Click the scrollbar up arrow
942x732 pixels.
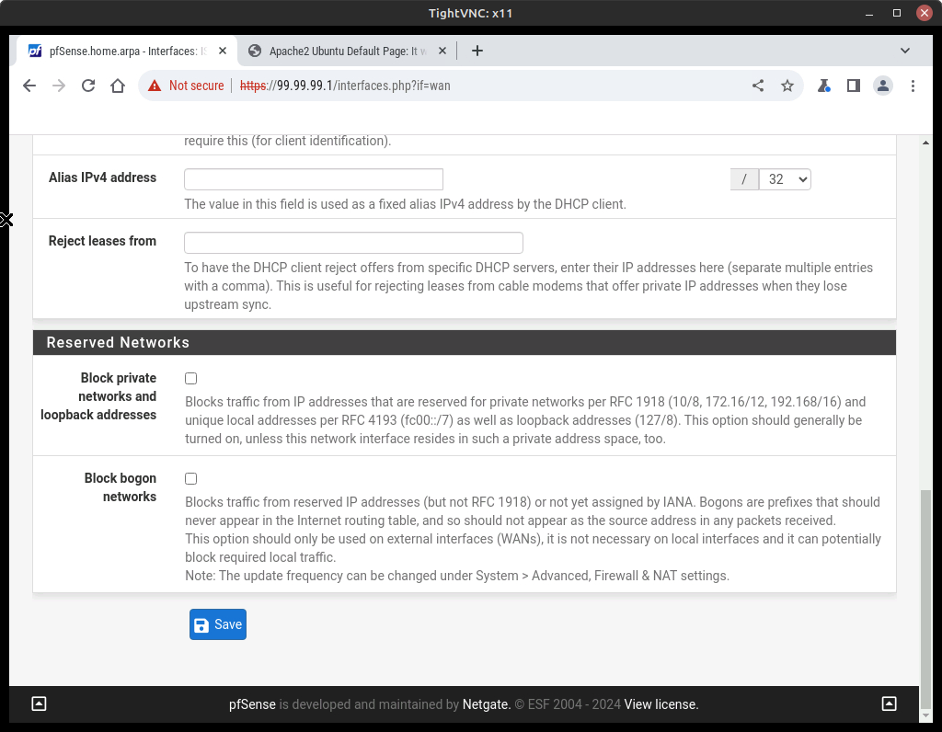pos(925,143)
